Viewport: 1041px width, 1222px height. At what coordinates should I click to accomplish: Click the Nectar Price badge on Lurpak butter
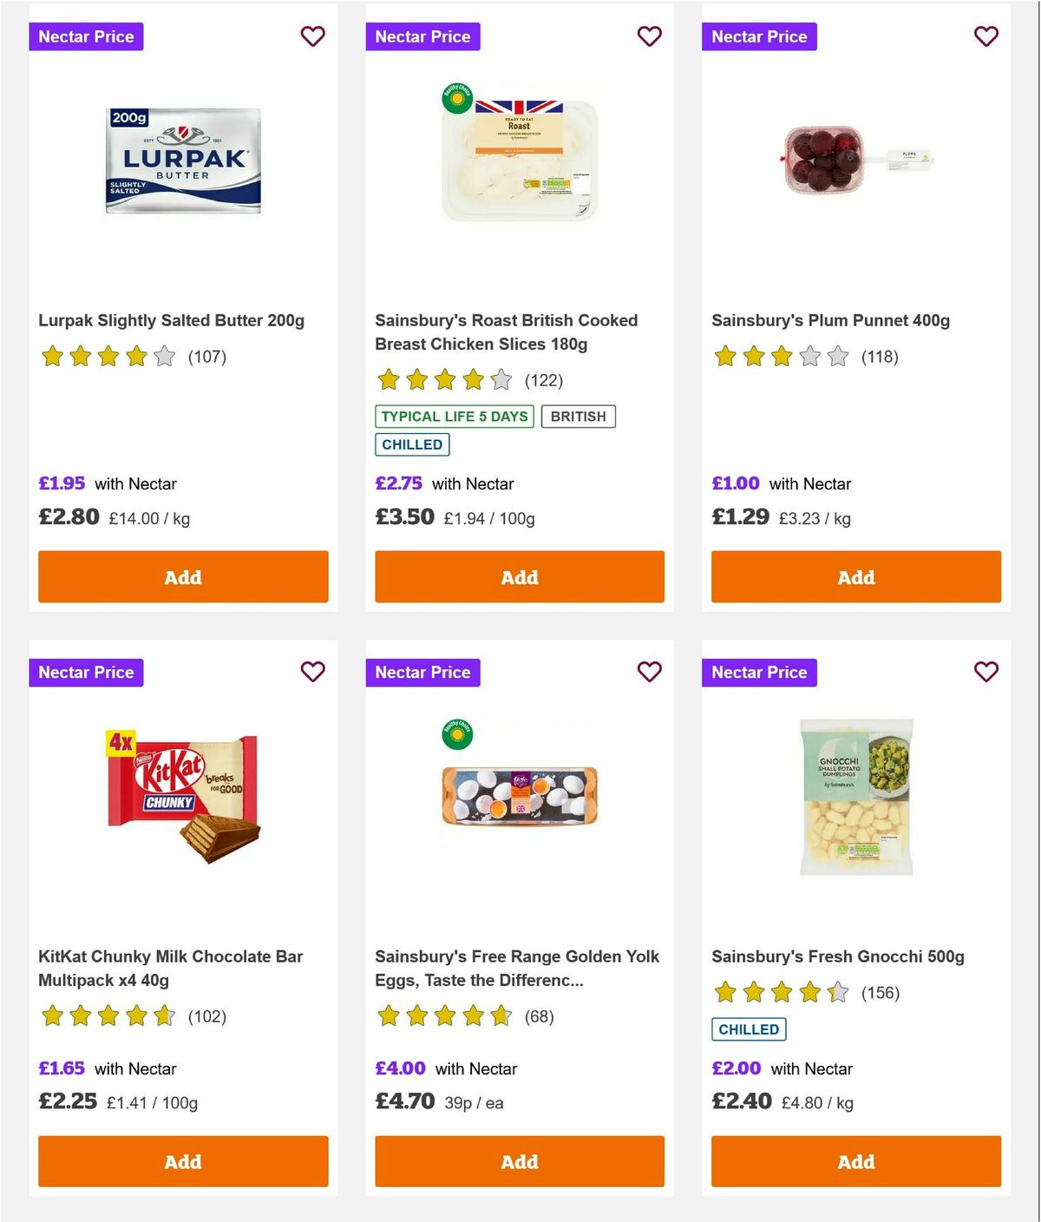pyautogui.click(x=86, y=36)
